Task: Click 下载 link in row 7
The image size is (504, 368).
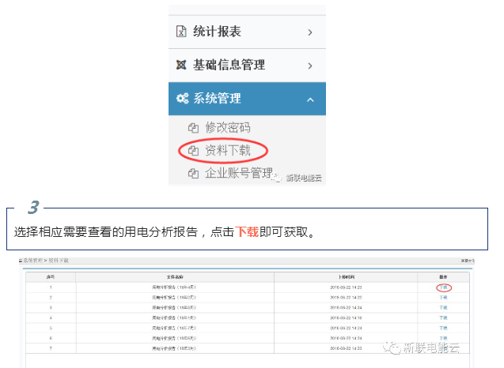Action: [x=443, y=347]
